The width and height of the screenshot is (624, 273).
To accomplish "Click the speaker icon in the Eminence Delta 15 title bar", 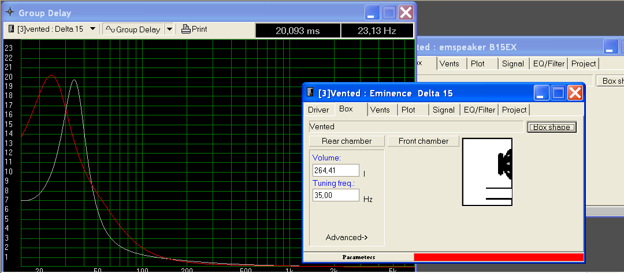I will [310, 93].
